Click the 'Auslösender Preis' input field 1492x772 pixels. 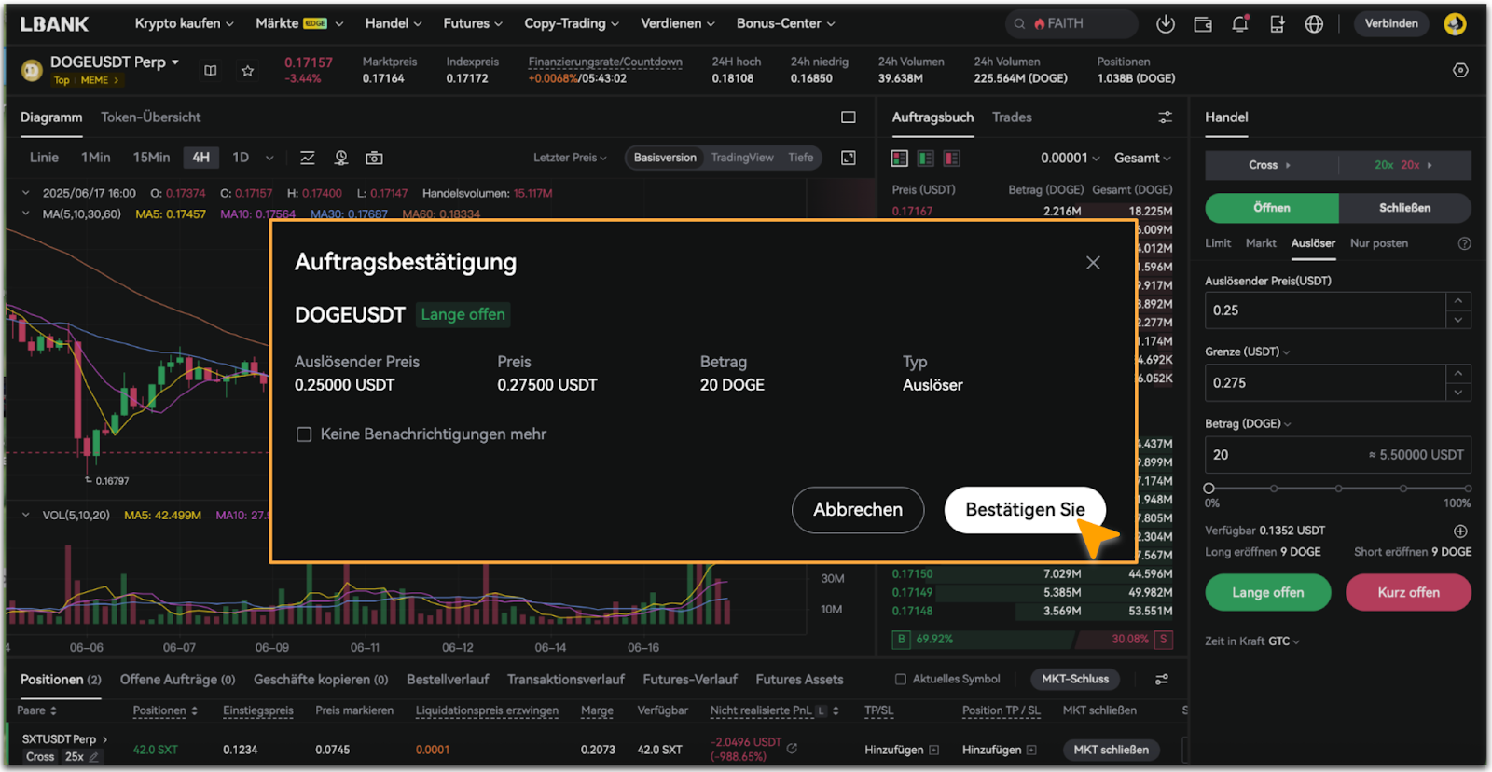tap(1324, 310)
